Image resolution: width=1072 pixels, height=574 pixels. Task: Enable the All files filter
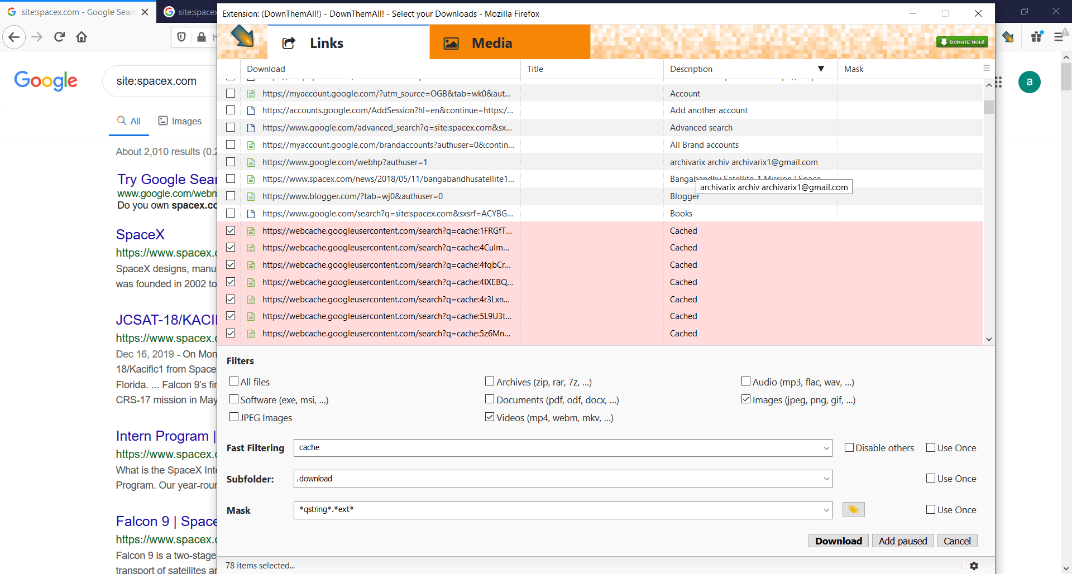pos(234,382)
